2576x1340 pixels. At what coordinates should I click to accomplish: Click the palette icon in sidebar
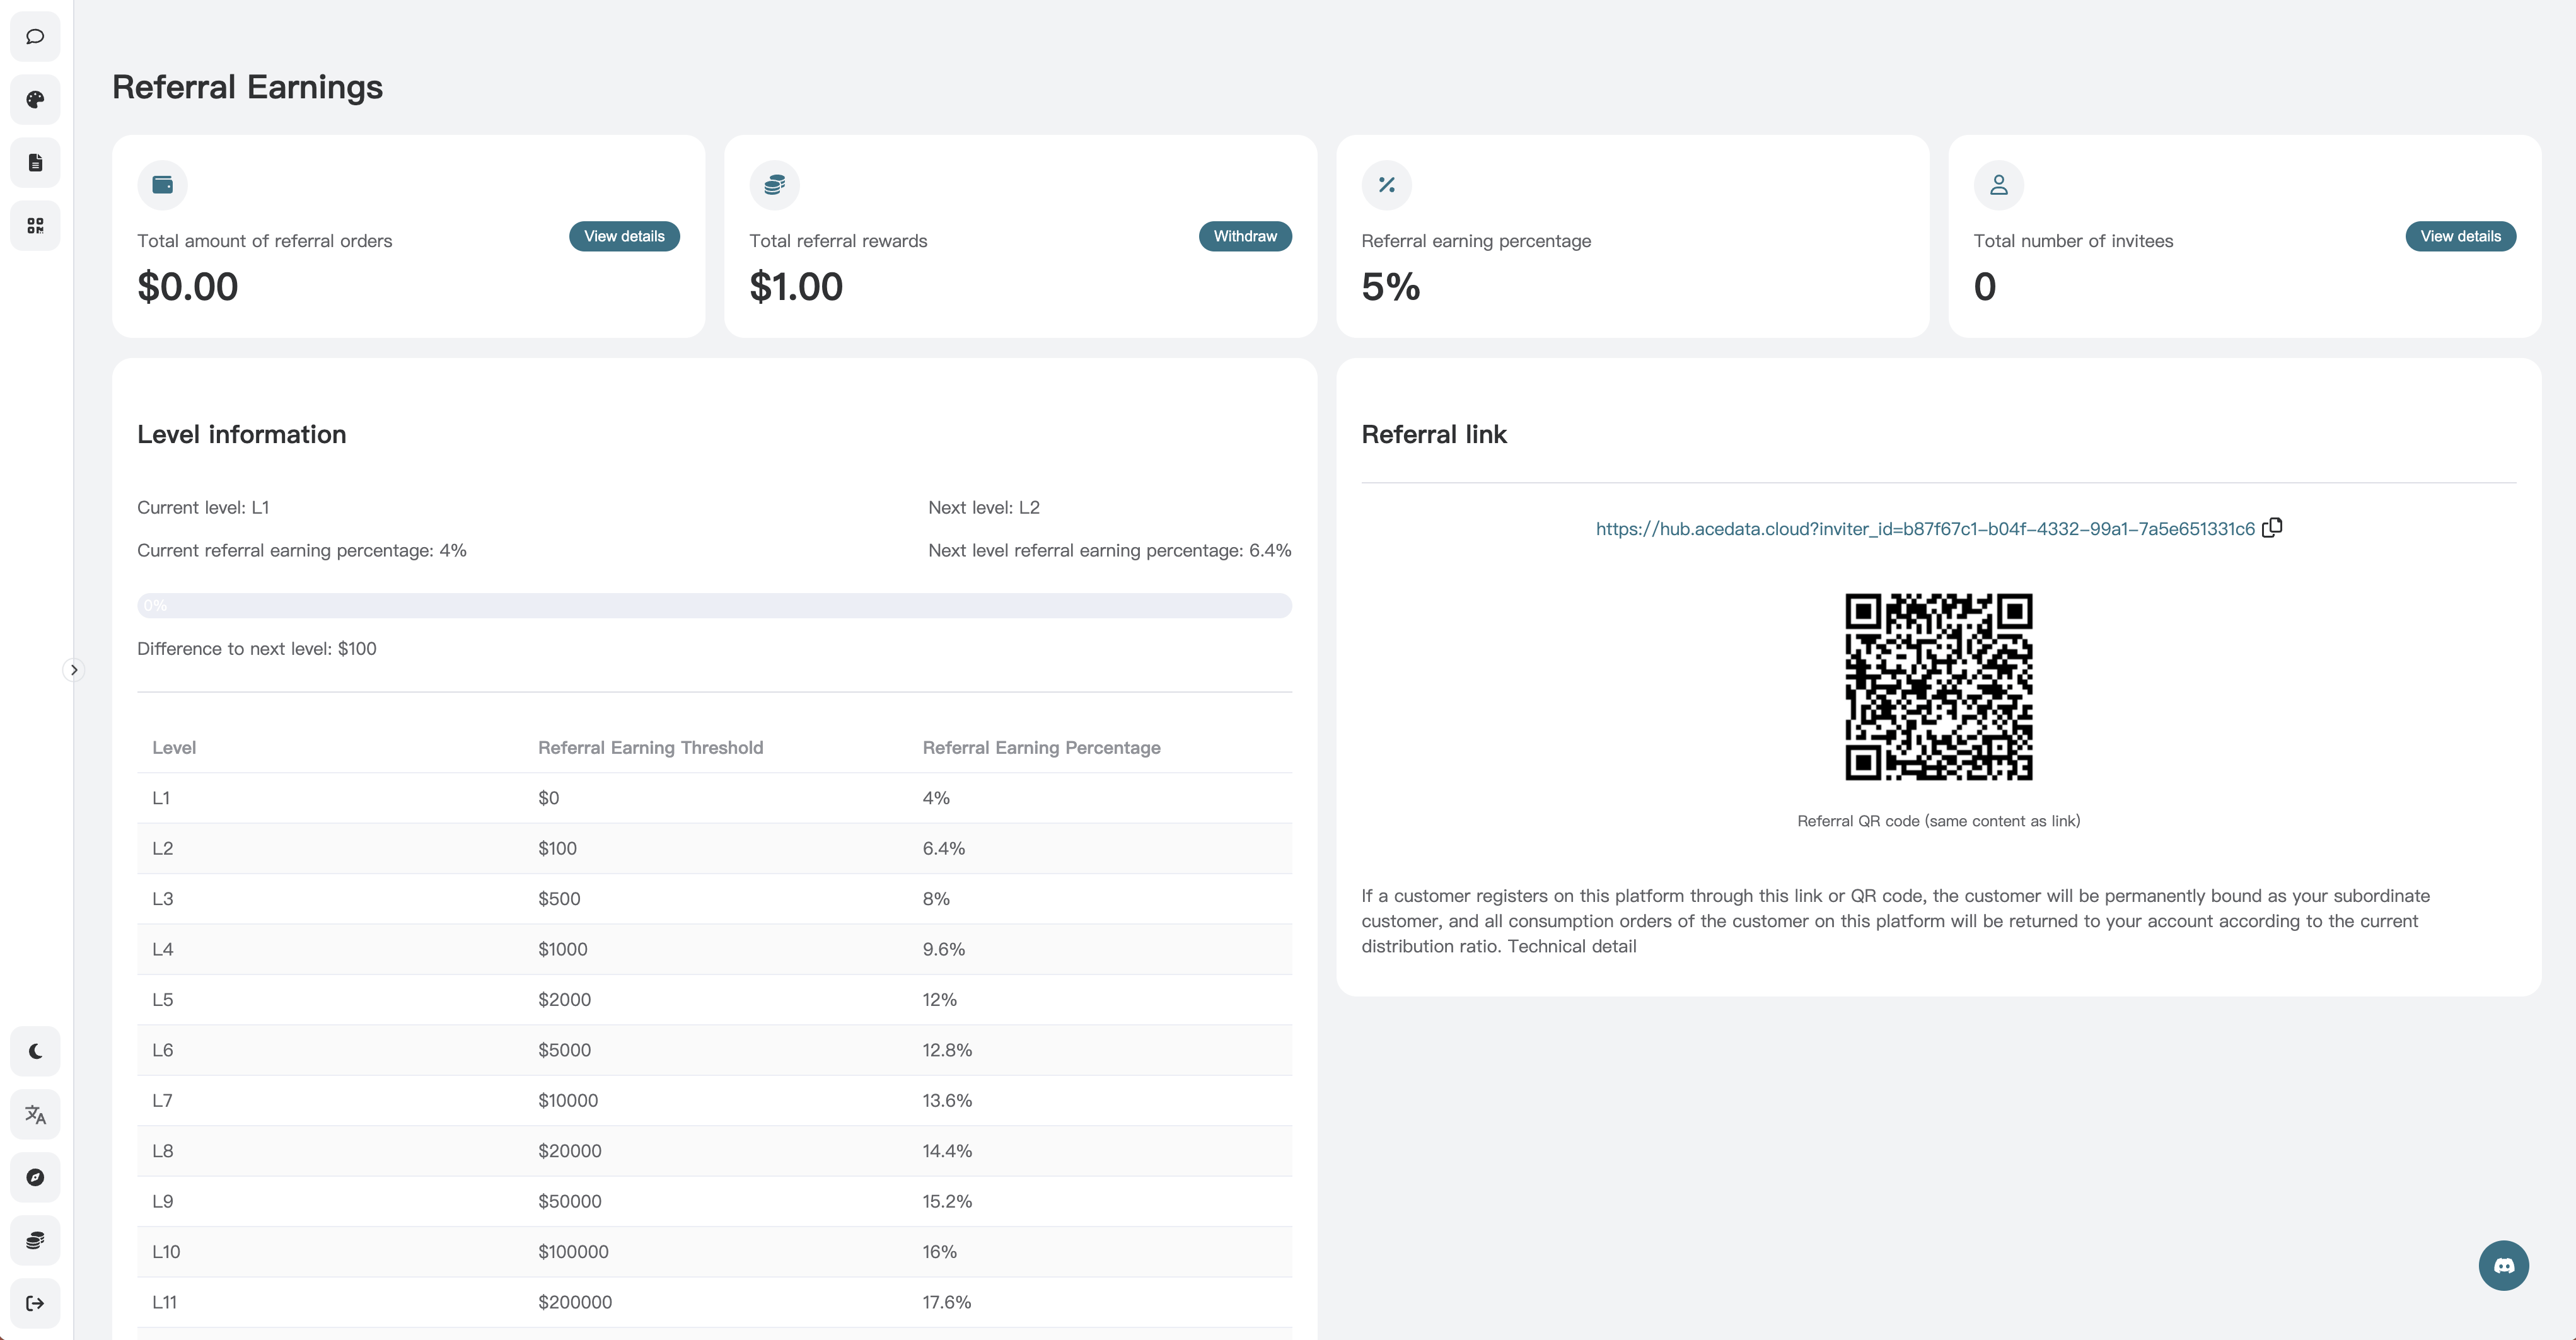click(35, 100)
